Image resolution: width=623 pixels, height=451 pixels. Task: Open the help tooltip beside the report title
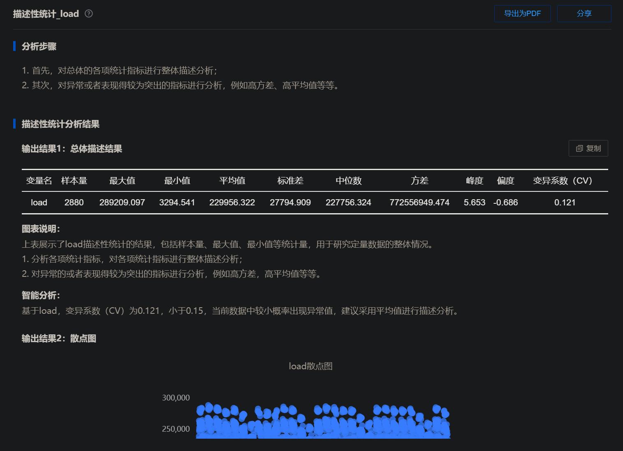coord(88,14)
